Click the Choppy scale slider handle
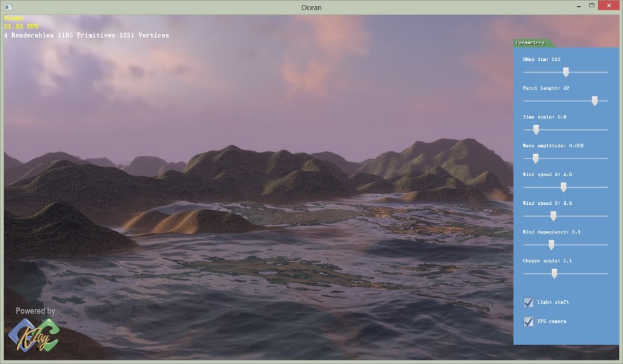 [554, 273]
